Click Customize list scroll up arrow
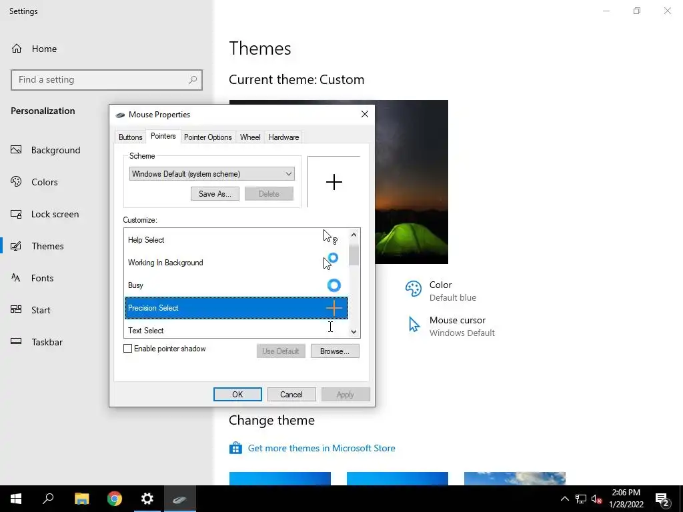 [x=354, y=235]
